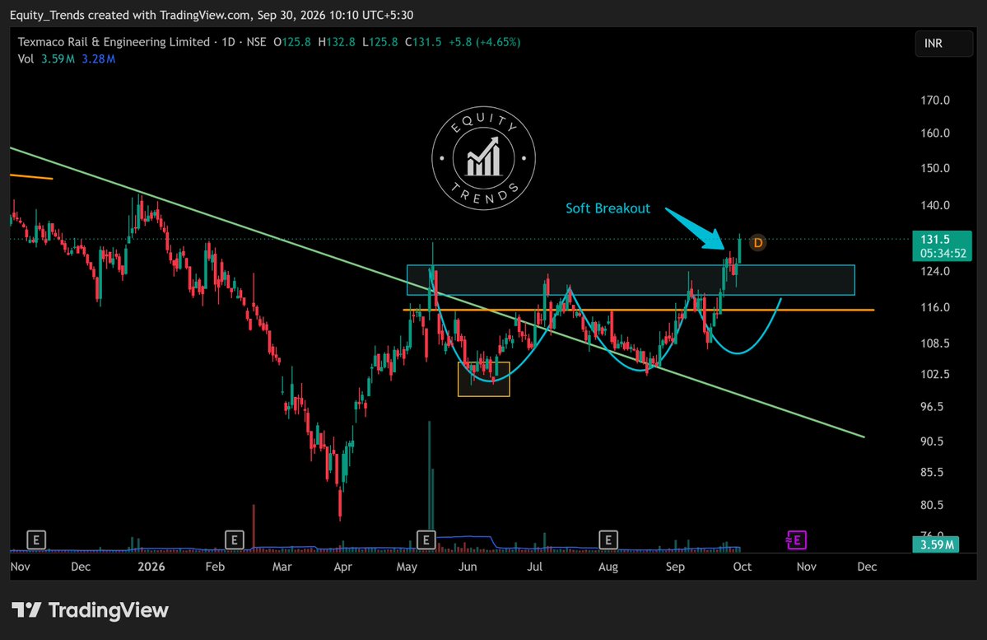987x640 pixels.
Task: Click the 3.28M volume MA value
Action: point(98,58)
